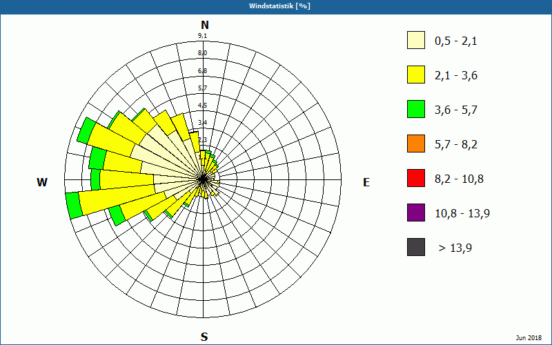Click the 3,4 radial axis value

(202, 123)
